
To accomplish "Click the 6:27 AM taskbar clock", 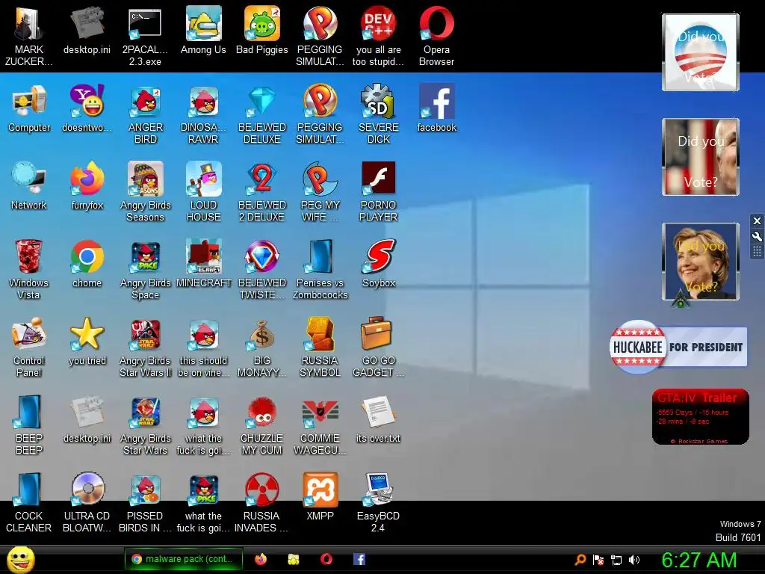I will point(699,560).
